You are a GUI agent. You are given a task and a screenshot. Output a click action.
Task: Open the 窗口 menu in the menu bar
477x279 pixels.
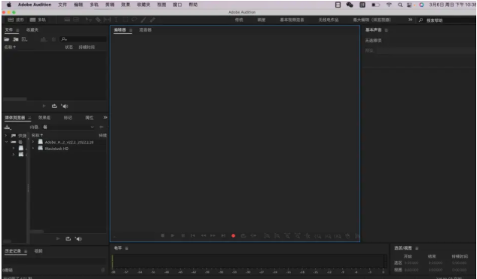coord(177,5)
